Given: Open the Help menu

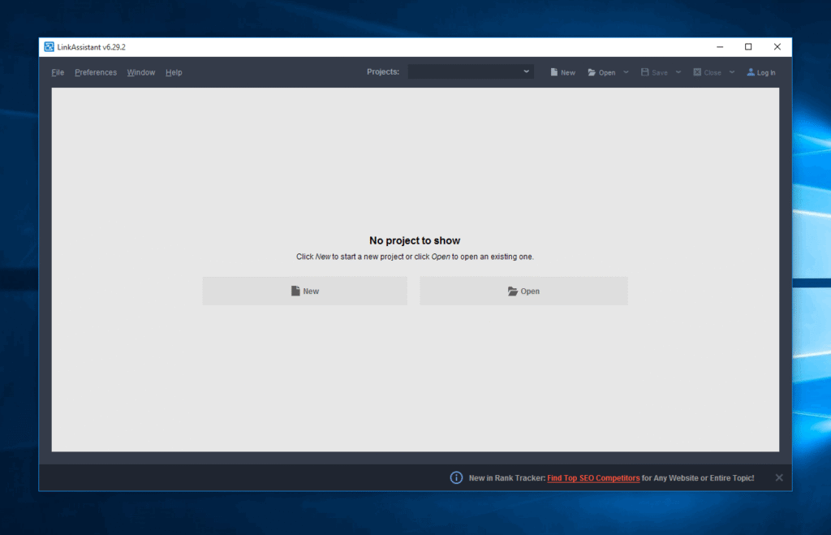Looking at the screenshot, I should coord(173,72).
